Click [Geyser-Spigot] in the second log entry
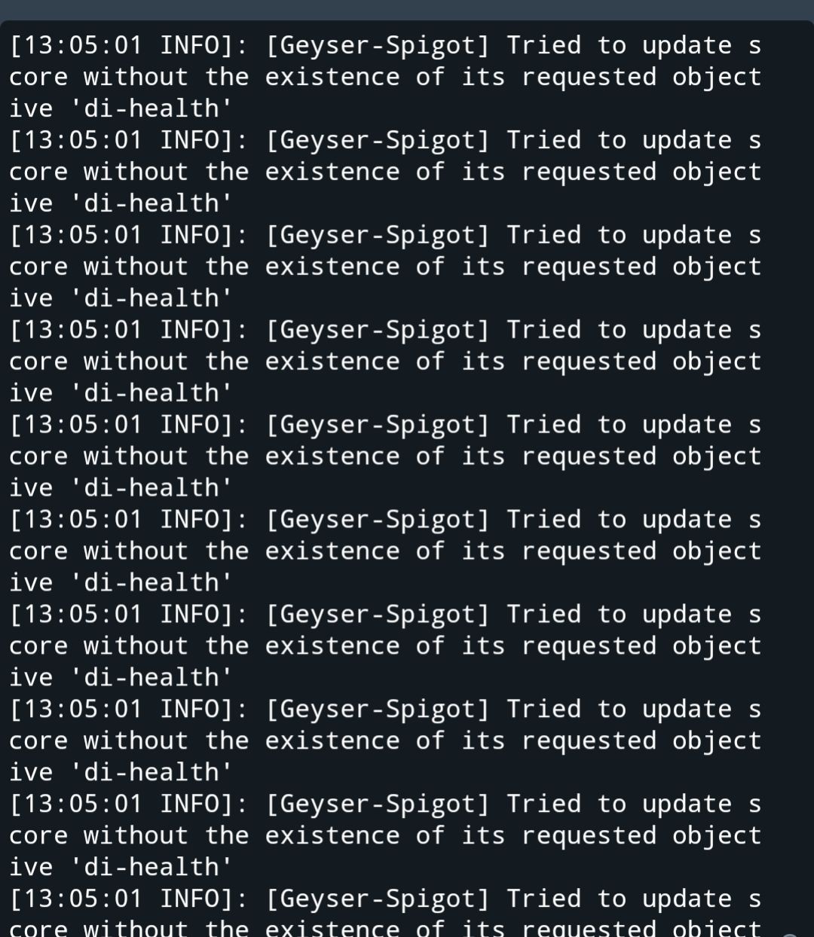 [x=378, y=141]
